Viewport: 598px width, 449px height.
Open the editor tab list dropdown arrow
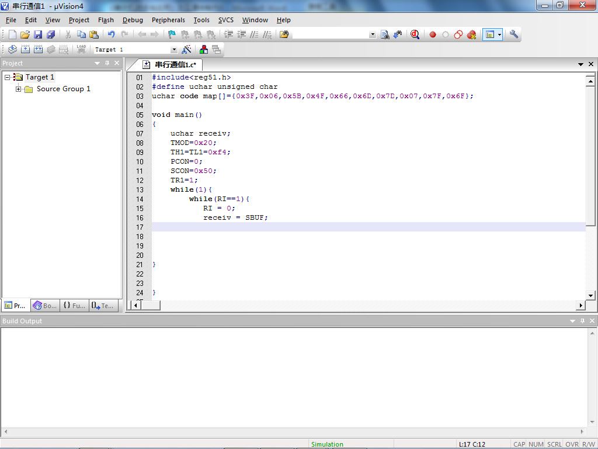tap(580, 64)
